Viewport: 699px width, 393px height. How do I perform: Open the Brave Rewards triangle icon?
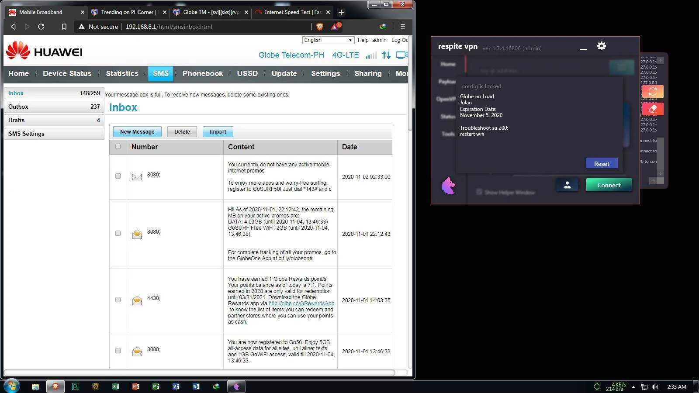335,27
